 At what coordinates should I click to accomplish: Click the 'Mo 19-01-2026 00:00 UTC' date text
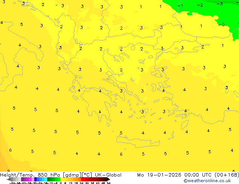[175, 175]
